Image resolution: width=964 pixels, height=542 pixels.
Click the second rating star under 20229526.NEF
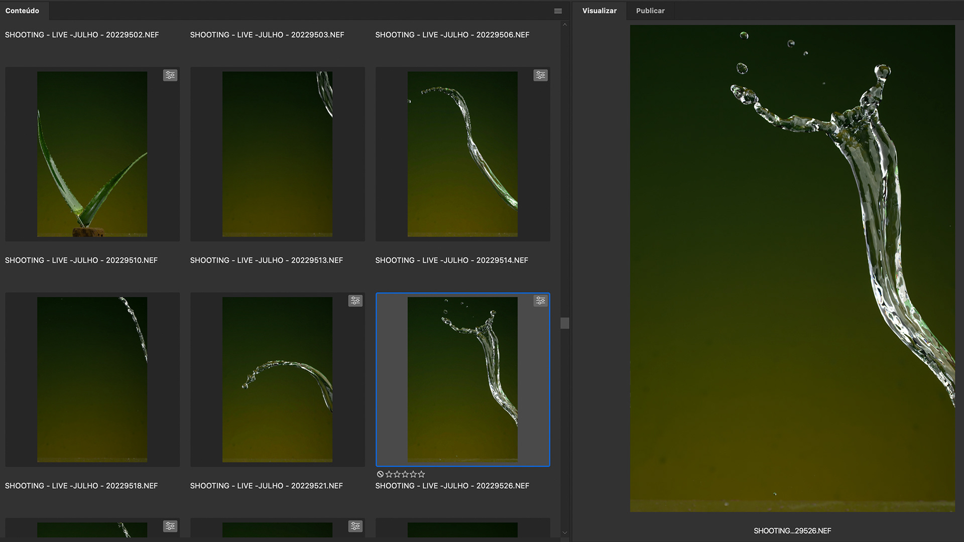[x=397, y=474]
